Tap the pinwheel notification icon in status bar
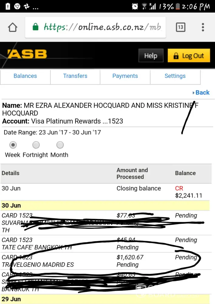The height and width of the screenshot is (304, 215). click(26, 6)
